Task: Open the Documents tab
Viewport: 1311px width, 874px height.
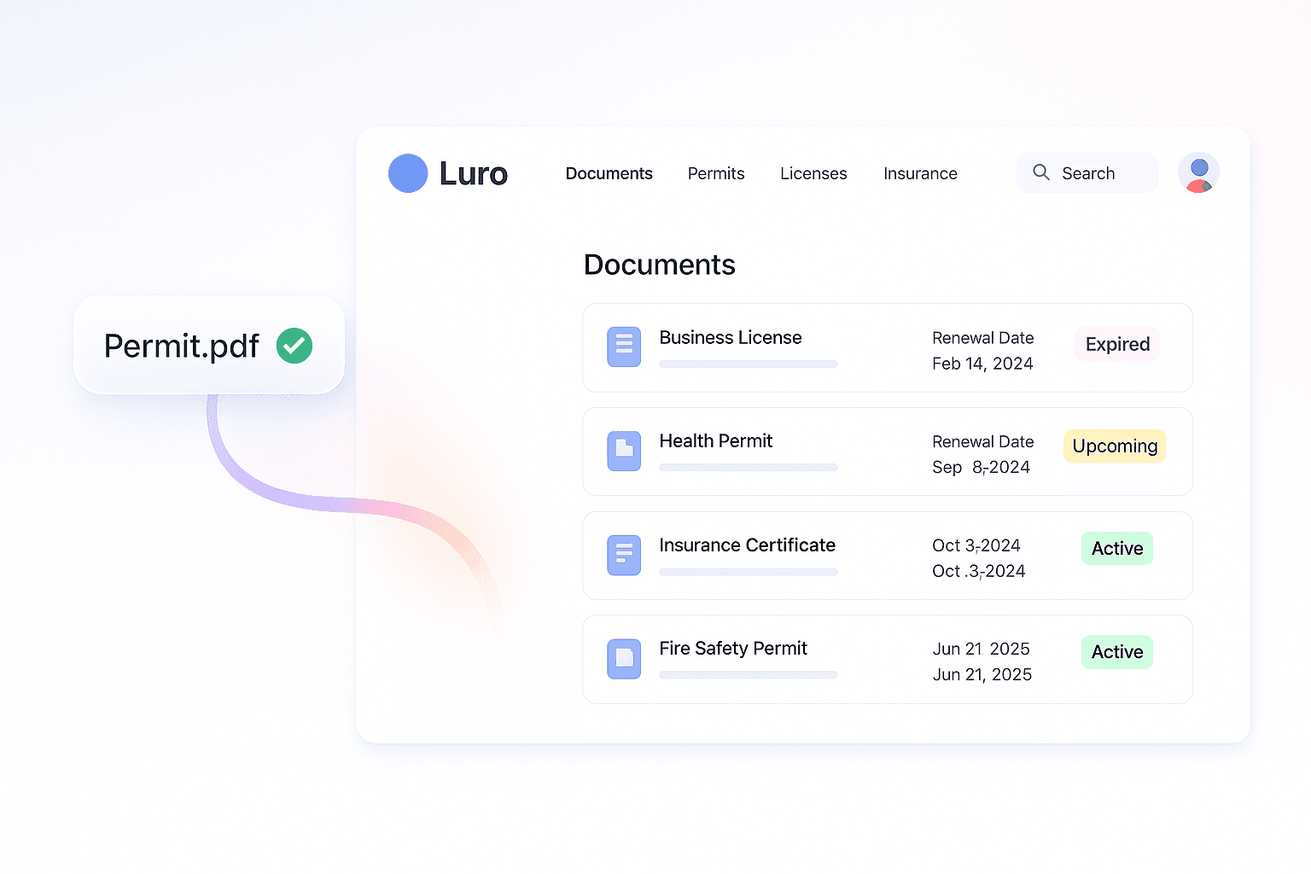Action: 609,173
